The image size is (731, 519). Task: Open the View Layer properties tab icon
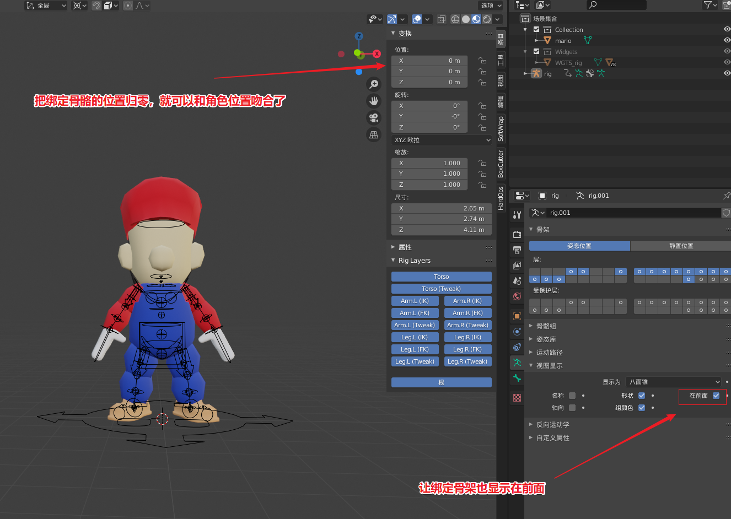click(517, 266)
